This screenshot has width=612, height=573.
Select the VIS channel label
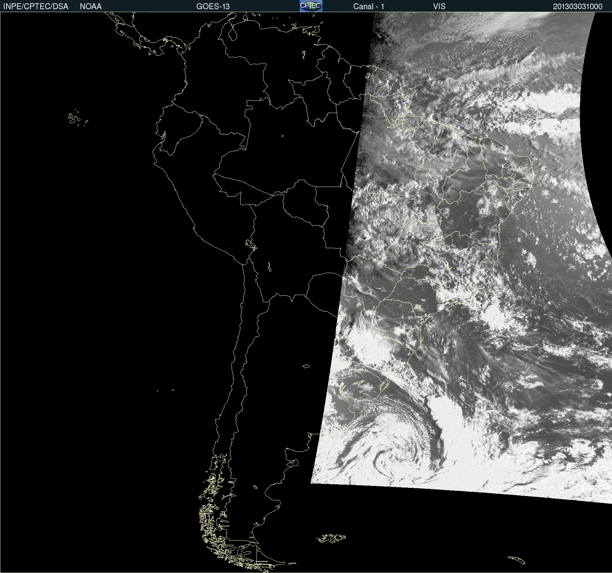pos(439,7)
